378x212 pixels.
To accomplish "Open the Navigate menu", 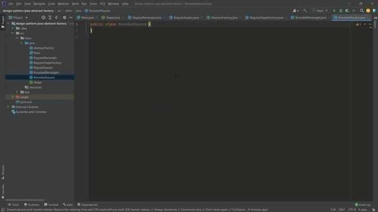I will 39,4.
